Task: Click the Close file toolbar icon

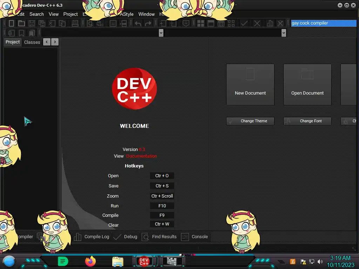Action: click(x=52, y=23)
